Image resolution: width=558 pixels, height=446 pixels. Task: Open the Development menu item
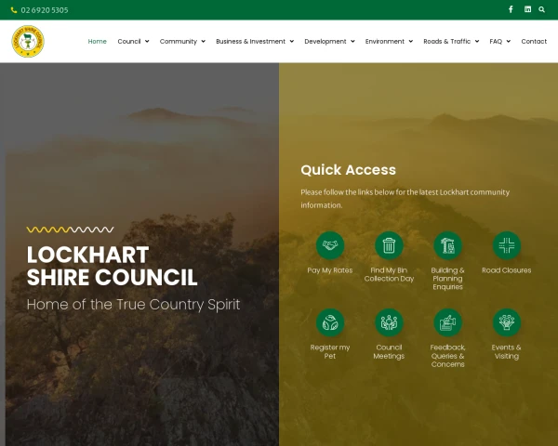[325, 41]
